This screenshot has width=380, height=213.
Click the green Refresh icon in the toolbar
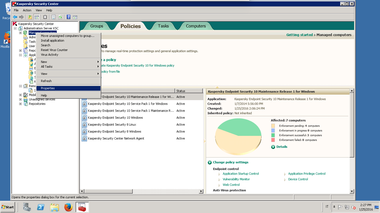tap(60, 17)
